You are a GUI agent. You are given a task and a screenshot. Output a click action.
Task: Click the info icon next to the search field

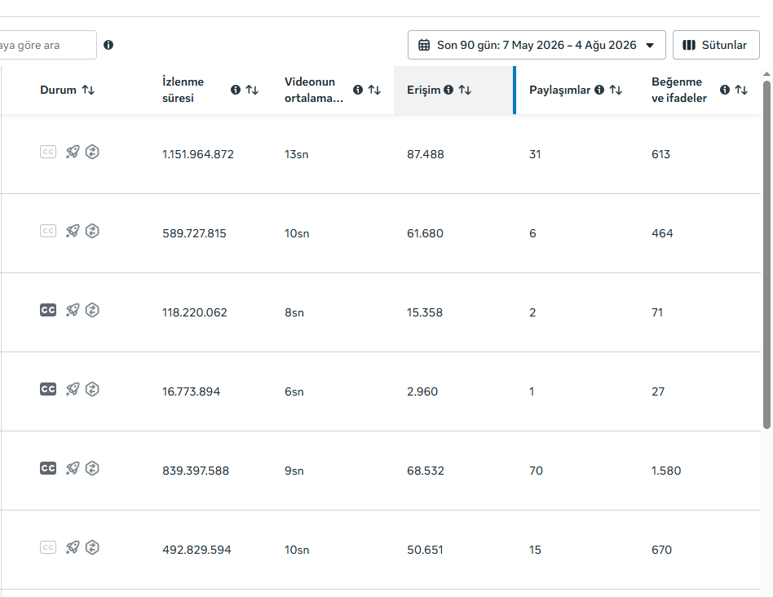point(108,45)
